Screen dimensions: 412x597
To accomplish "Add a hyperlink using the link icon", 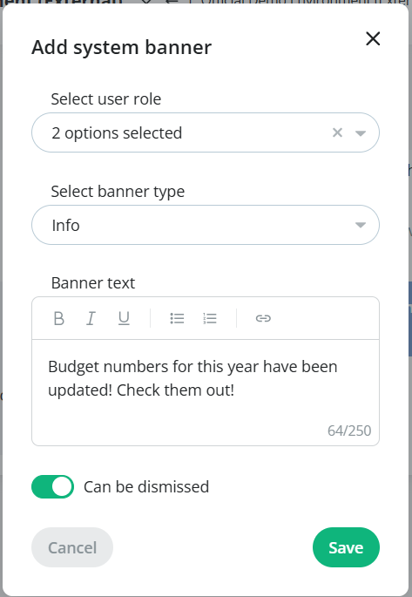I will tap(263, 318).
